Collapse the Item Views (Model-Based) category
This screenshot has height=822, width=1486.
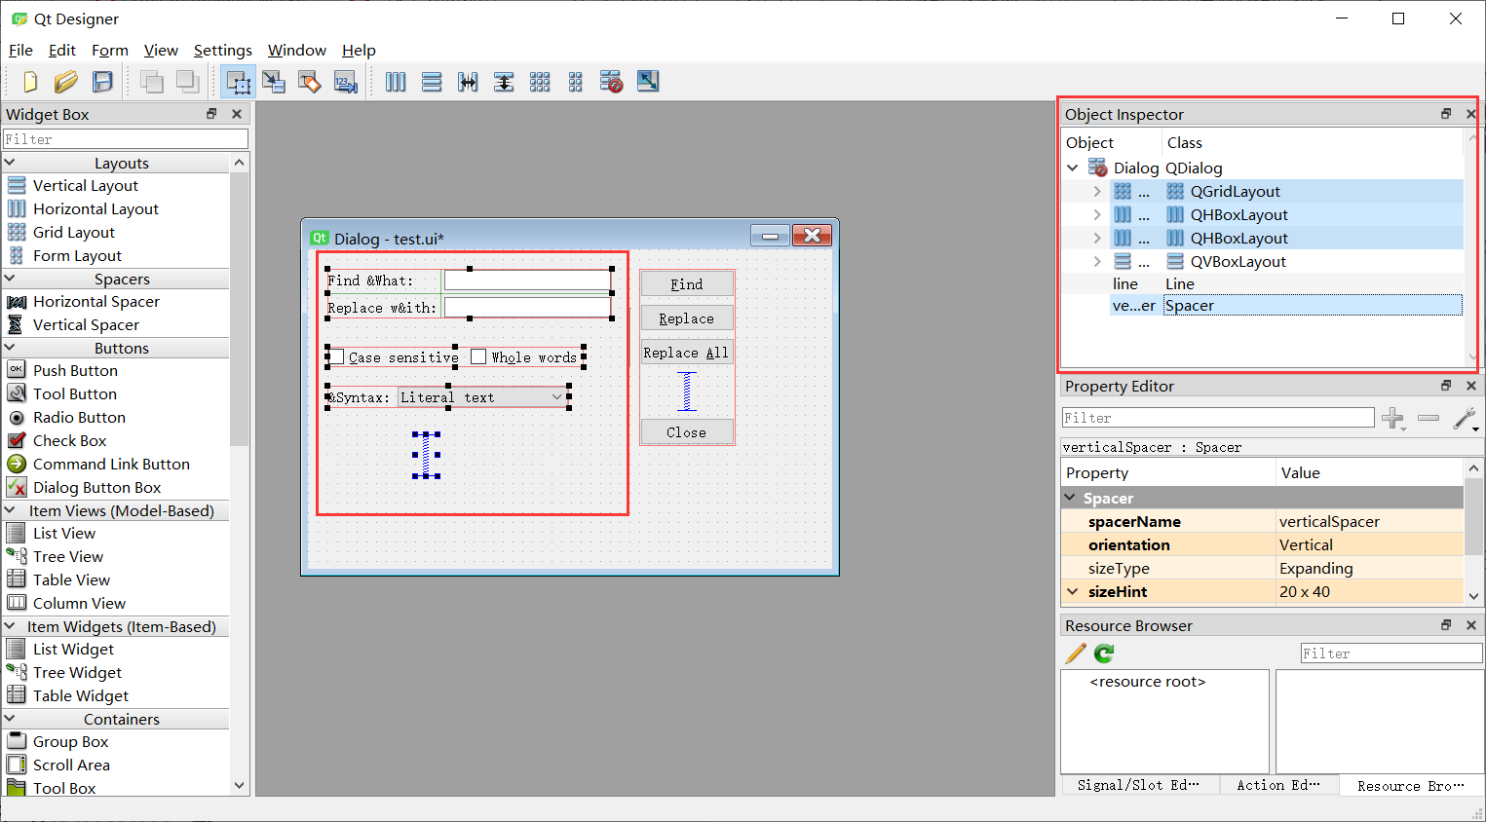tap(10, 510)
